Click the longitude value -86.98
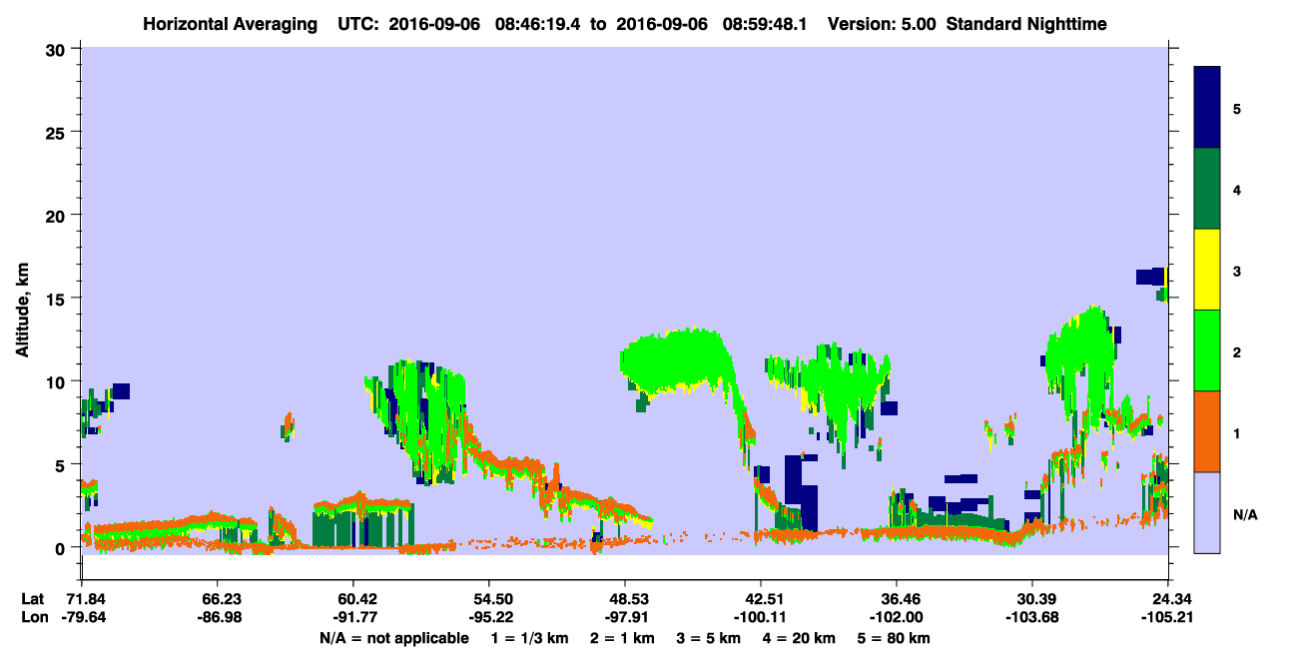 click(x=218, y=618)
